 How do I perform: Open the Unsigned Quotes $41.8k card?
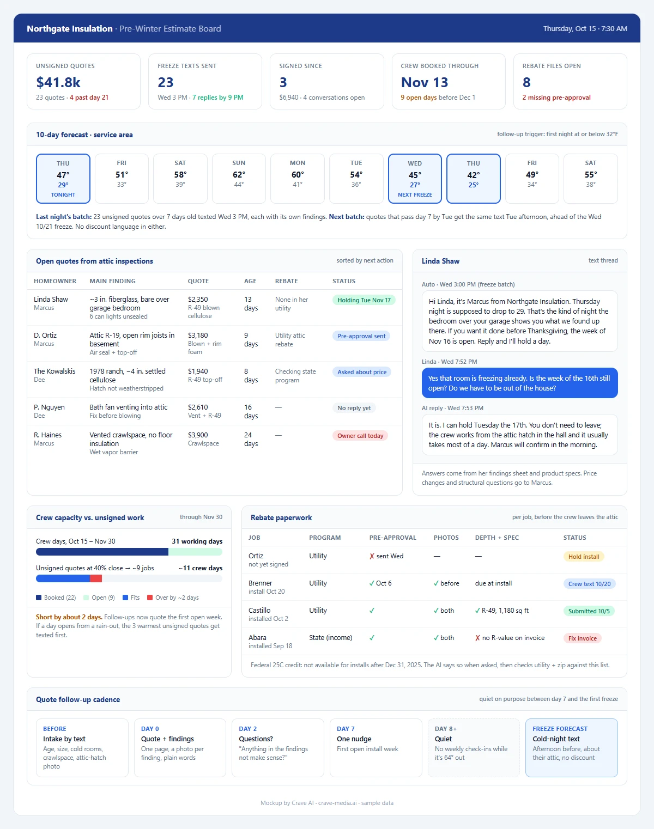point(83,82)
